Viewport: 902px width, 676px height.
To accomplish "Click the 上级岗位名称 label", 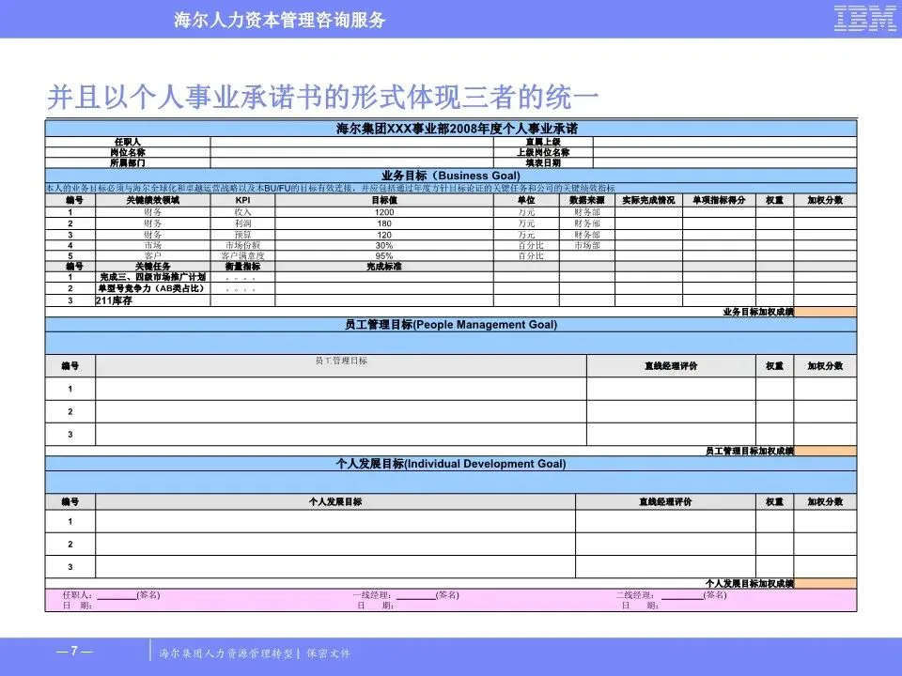I will point(543,152).
